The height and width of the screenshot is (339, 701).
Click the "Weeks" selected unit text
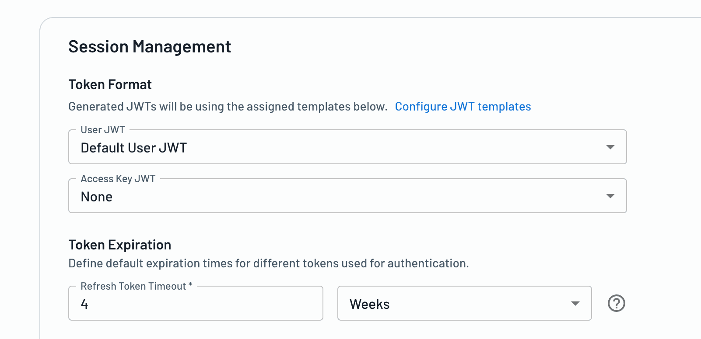369,304
